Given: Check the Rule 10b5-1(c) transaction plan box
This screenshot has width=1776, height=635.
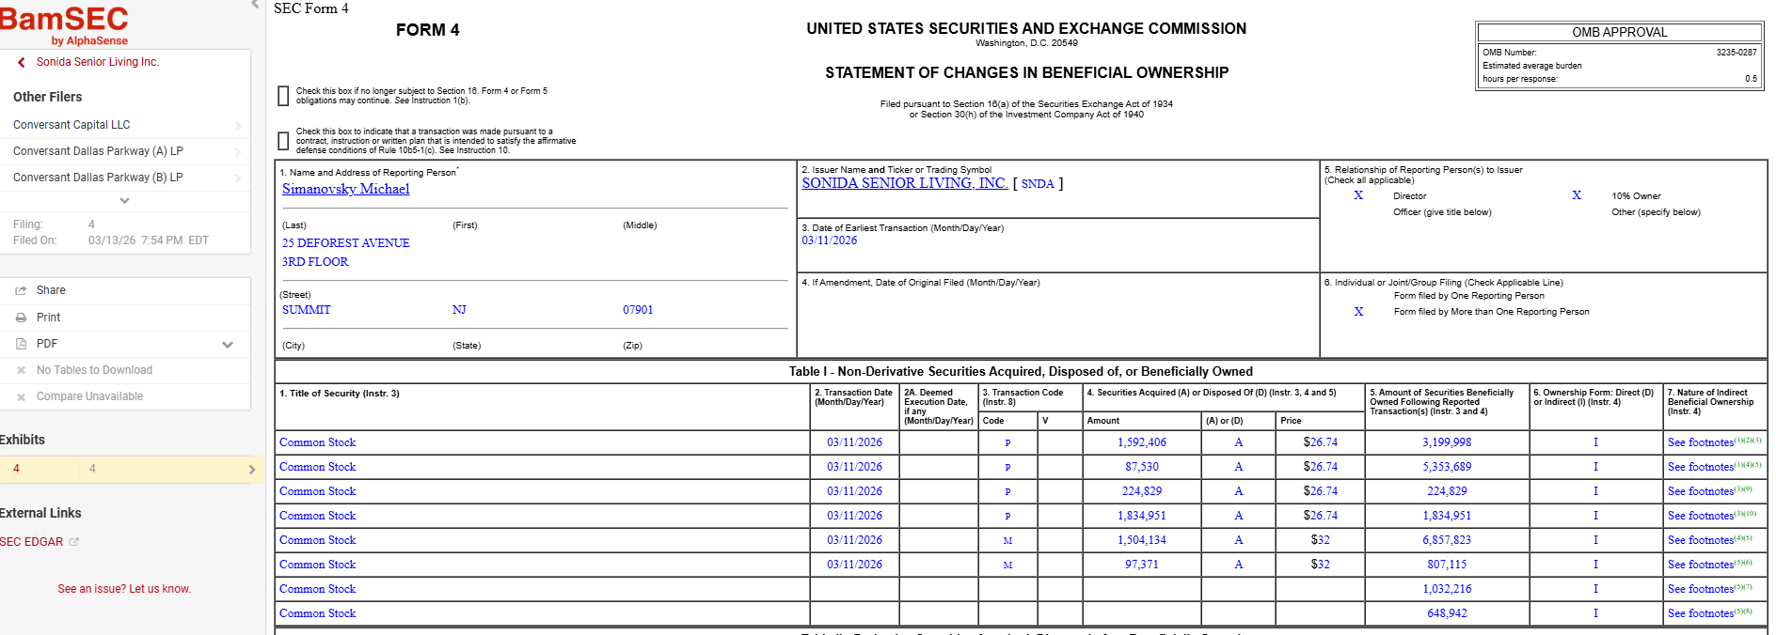Looking at the screenshot, I should [283, 141].
